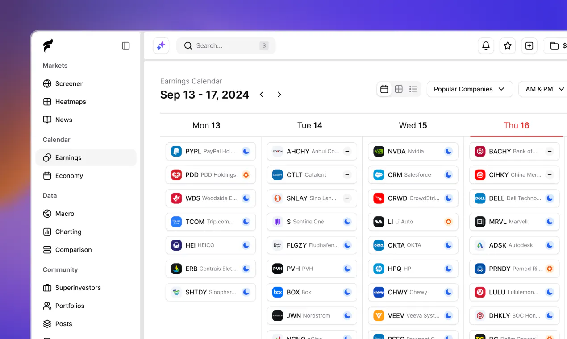This screenshot has width=567, height=339.
Task: Open HEI HEICO earnings card
Action: [211, 245]
